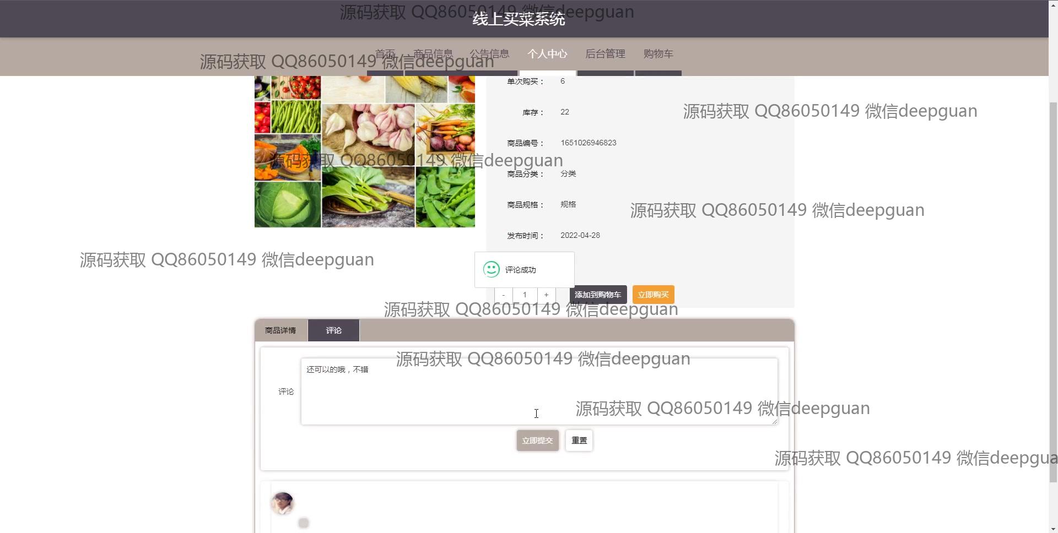Viewport: 1058px width, 533px height.
Task: Increase quantity with the plus button
Action: (546, 295)
